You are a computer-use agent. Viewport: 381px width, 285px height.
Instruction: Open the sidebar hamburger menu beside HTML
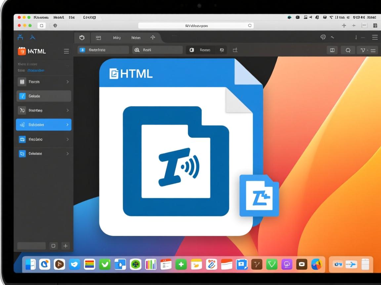point(66,51)
